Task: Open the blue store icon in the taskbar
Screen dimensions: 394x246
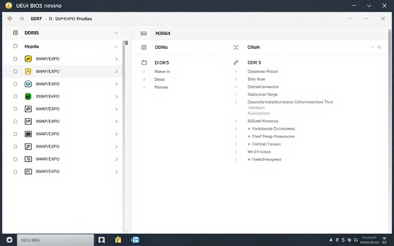Action: [135, 240]
